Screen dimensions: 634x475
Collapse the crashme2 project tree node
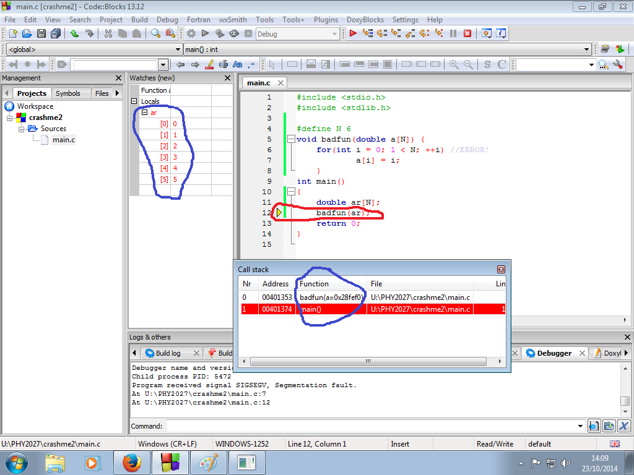pyautogui.click(x=10, y=118)
